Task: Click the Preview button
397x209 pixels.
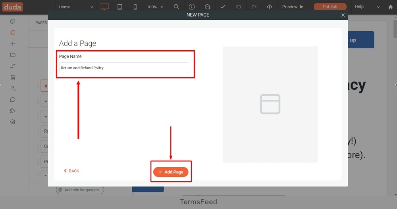Action: coord(293,7)
